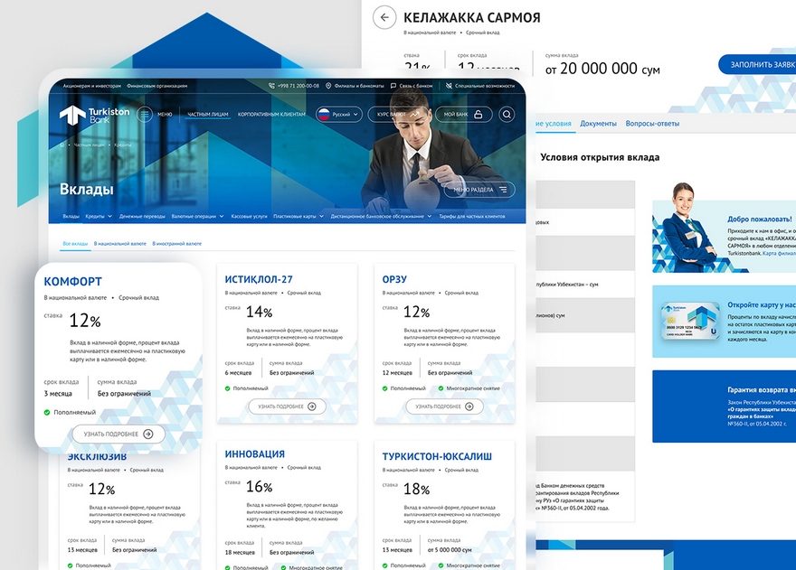Click УЗНАТЬ ПОДРОБНЕЕ on КОМФОРТ card
796x570 pixels.
(118, 435)
